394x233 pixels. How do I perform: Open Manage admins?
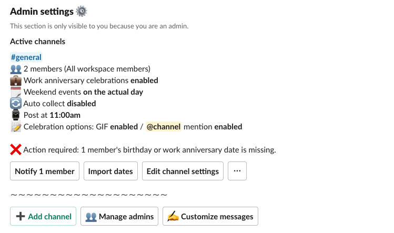click(119, 216)
